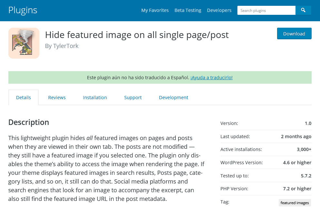Click the italic word 'all' in description
This screenshot has width=320, height=208.
[90, 138]
